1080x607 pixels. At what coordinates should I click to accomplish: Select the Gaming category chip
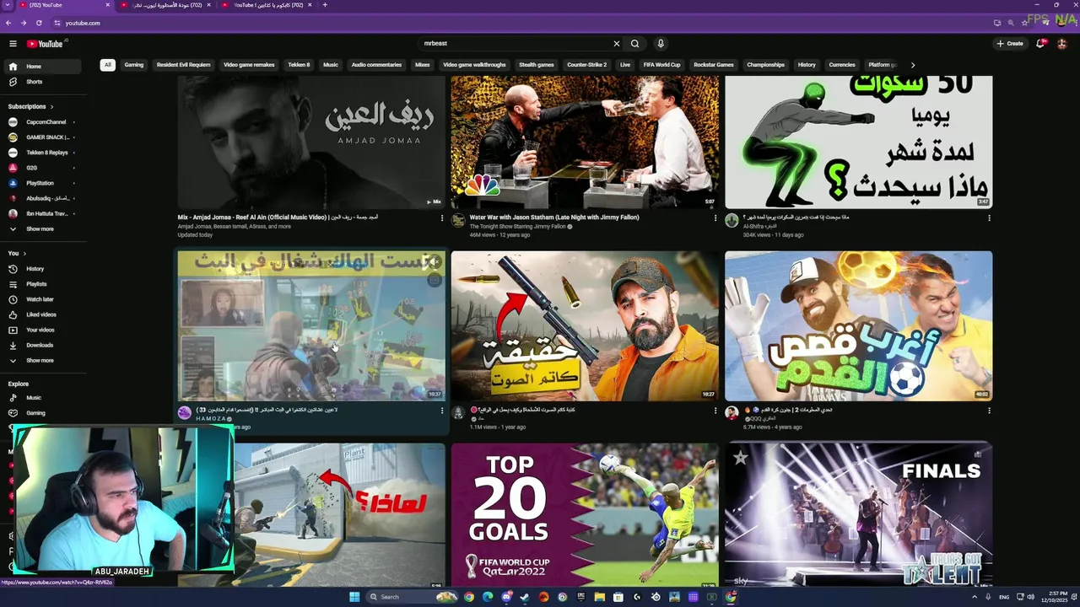pyautogui.click(x=134, y=65)
